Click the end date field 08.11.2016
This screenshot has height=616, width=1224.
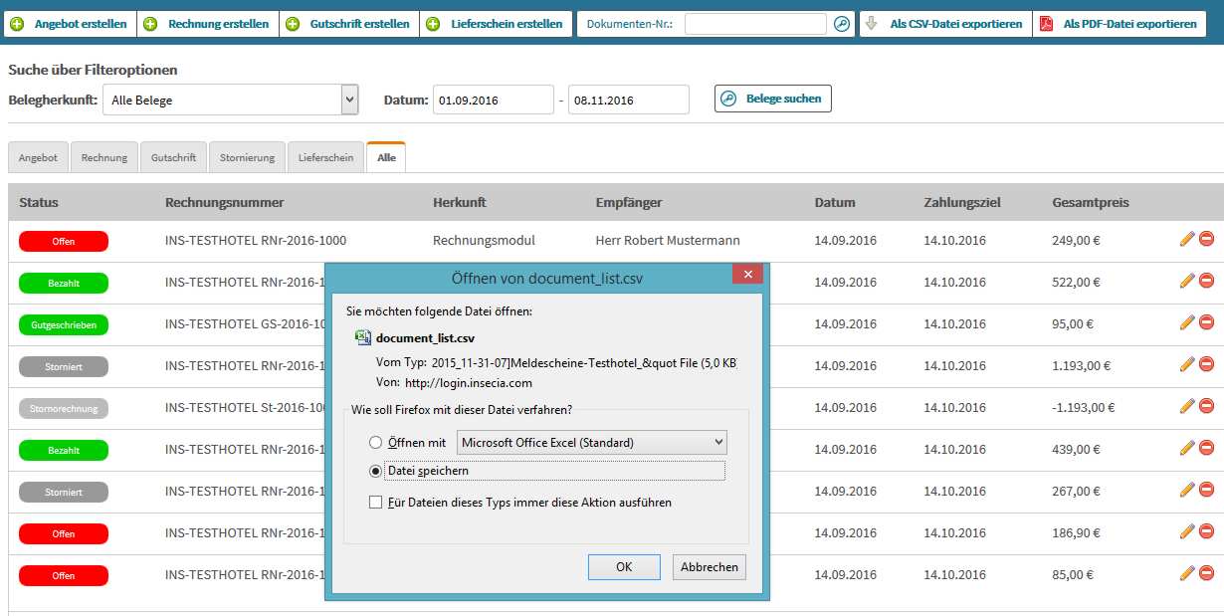click(628, 100)
